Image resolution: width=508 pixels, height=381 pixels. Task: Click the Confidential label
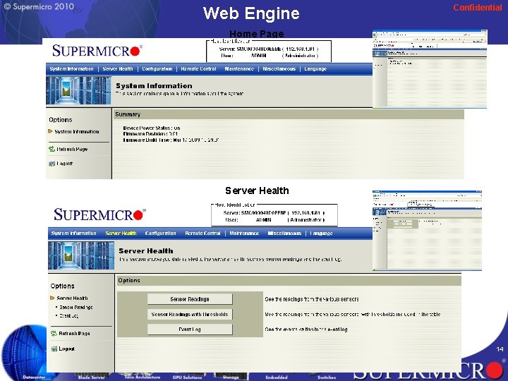(x=478, y=8)
